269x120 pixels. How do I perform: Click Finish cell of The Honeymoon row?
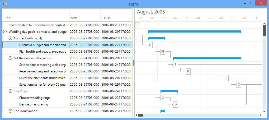(116, 111)
